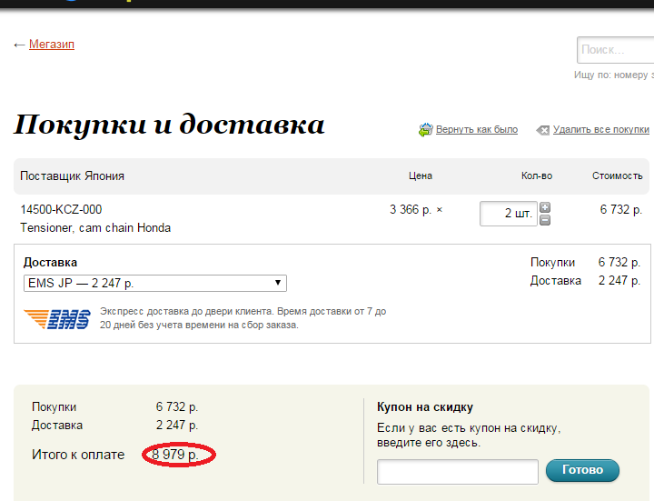Screen dimensions: 654x501
Task: Click the Покупки и доставка page title
Action: 169,125
